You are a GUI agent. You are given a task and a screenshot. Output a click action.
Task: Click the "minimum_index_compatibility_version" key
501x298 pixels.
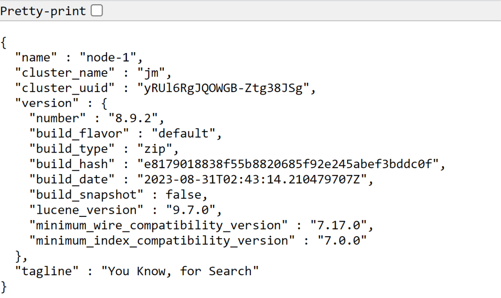[162, 240]
